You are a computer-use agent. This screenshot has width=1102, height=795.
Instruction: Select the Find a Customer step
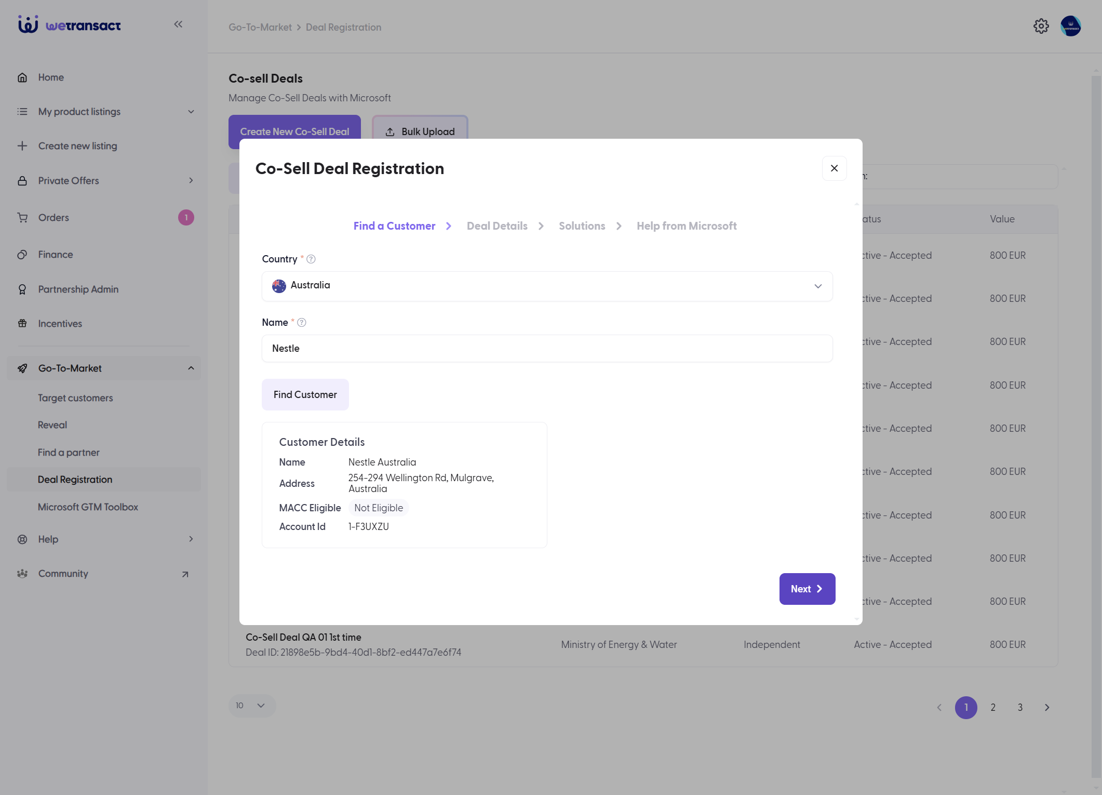(394, 226)
